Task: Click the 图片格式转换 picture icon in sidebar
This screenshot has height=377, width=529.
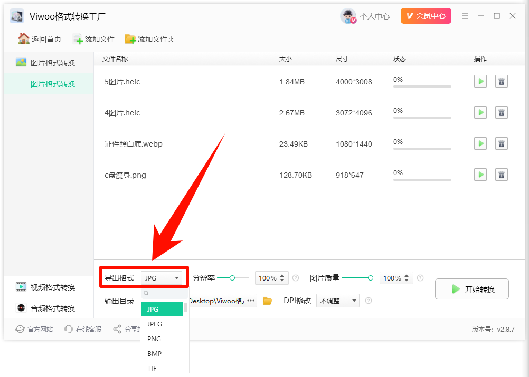Action: tap(21, 62)
